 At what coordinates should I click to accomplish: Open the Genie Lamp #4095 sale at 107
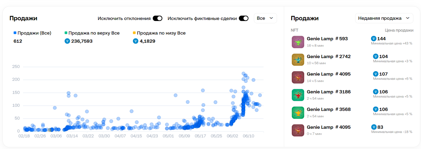coord(329,74)
